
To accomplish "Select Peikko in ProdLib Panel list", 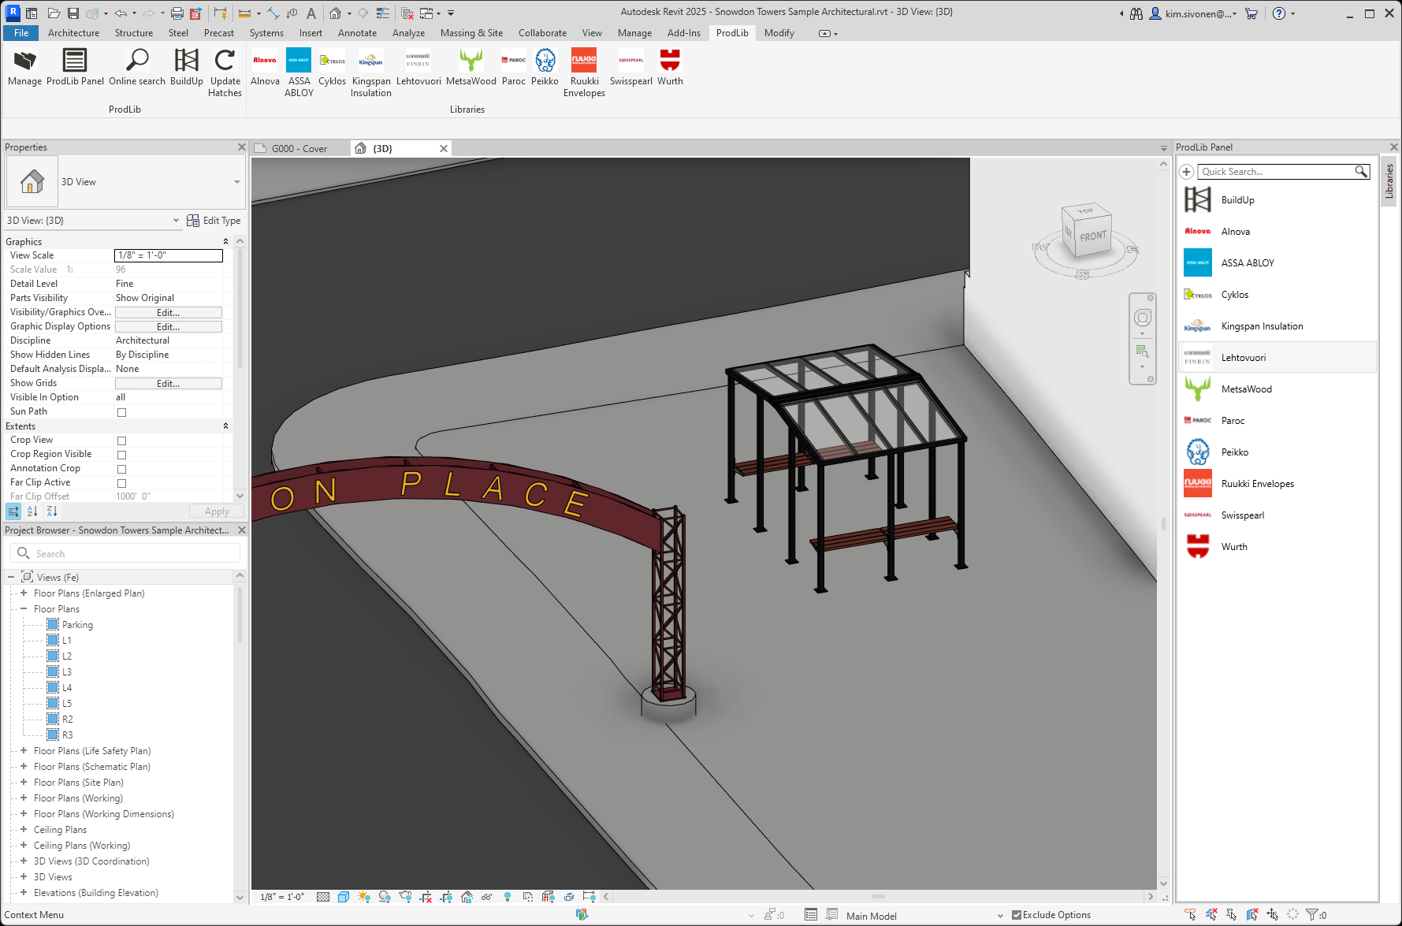I will point(1234,452).
